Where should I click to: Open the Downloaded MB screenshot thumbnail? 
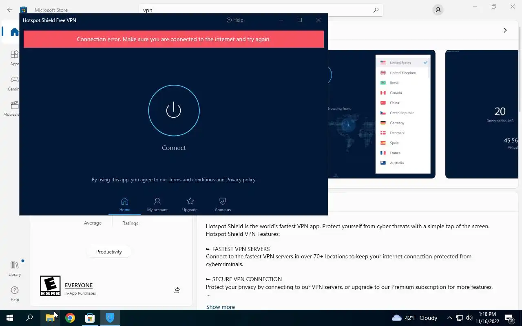pyautogui.click(x=482, y=114)
